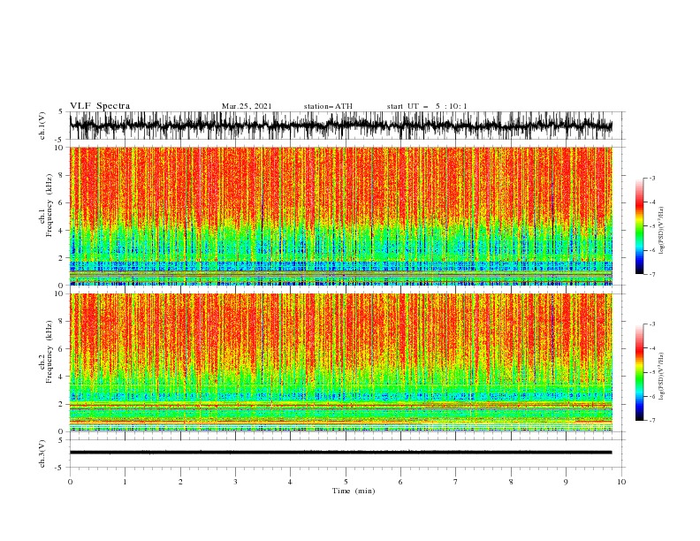
Task: Click the ch.2 "Frequency (kHz)" axis label
Action: click(x=49, y=352)
